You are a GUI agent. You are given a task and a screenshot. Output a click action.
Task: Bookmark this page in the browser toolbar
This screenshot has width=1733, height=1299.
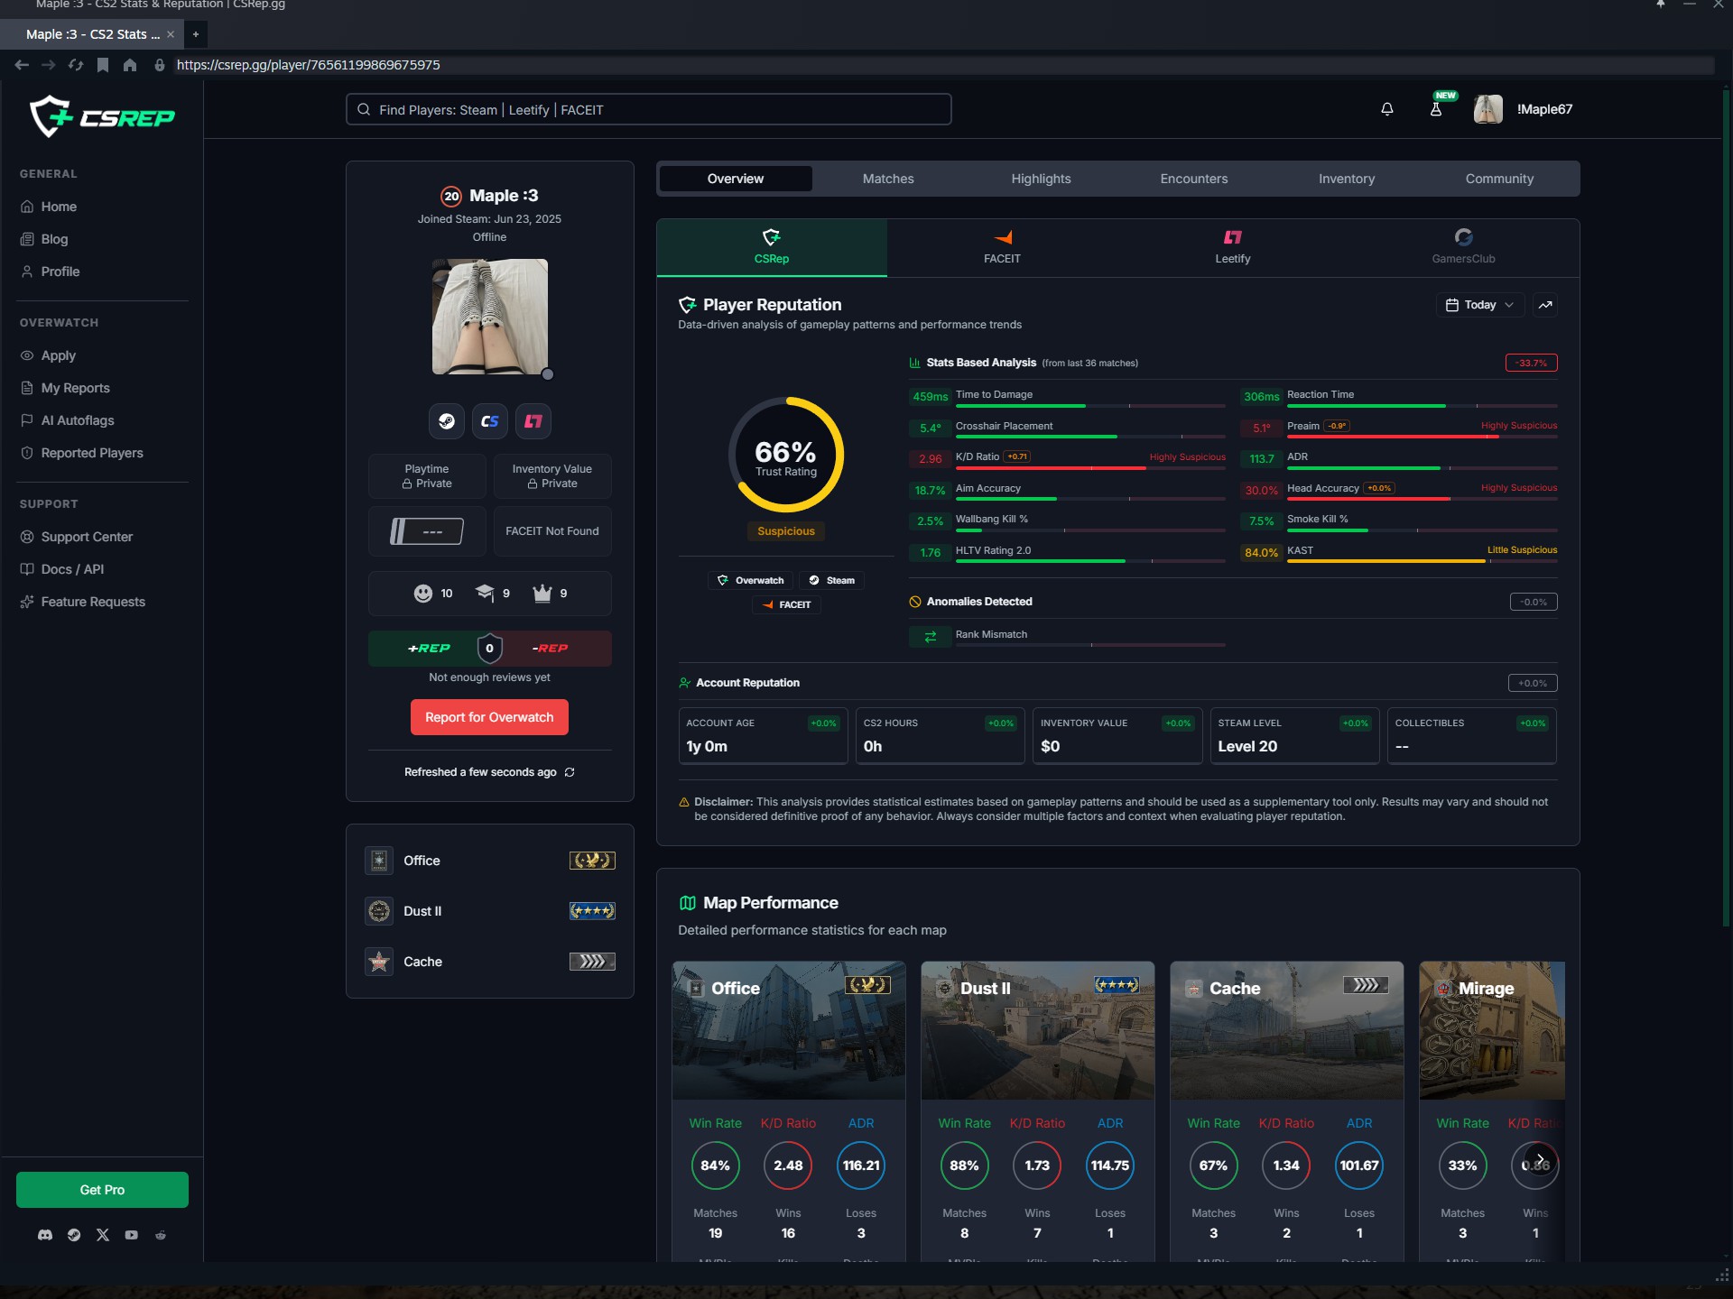103,65
